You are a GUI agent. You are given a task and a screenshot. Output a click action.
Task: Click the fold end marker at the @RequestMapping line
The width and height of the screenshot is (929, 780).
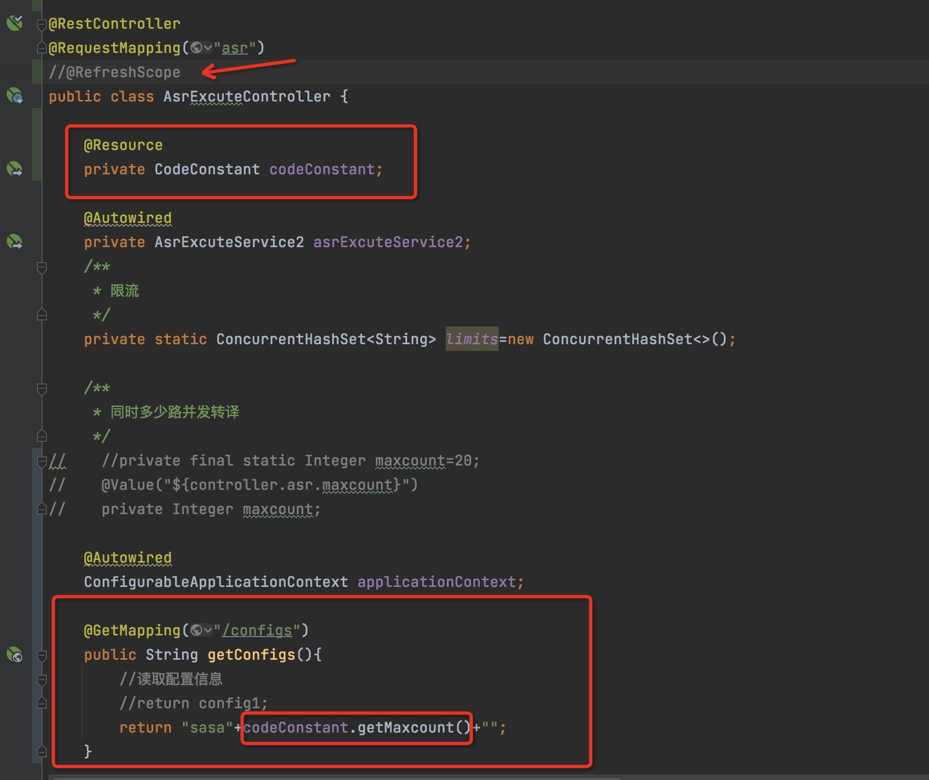point(41,49)
